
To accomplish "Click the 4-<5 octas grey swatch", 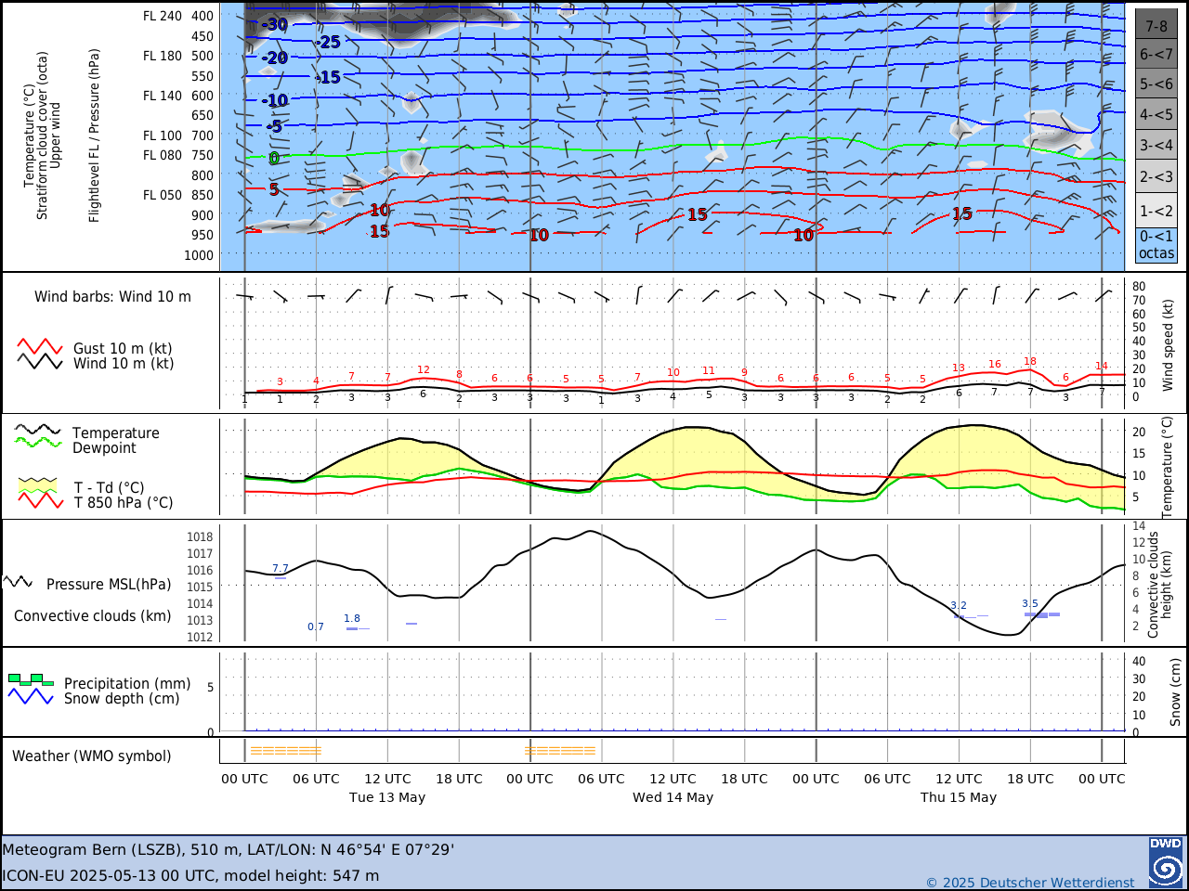I will point(1156,115).
